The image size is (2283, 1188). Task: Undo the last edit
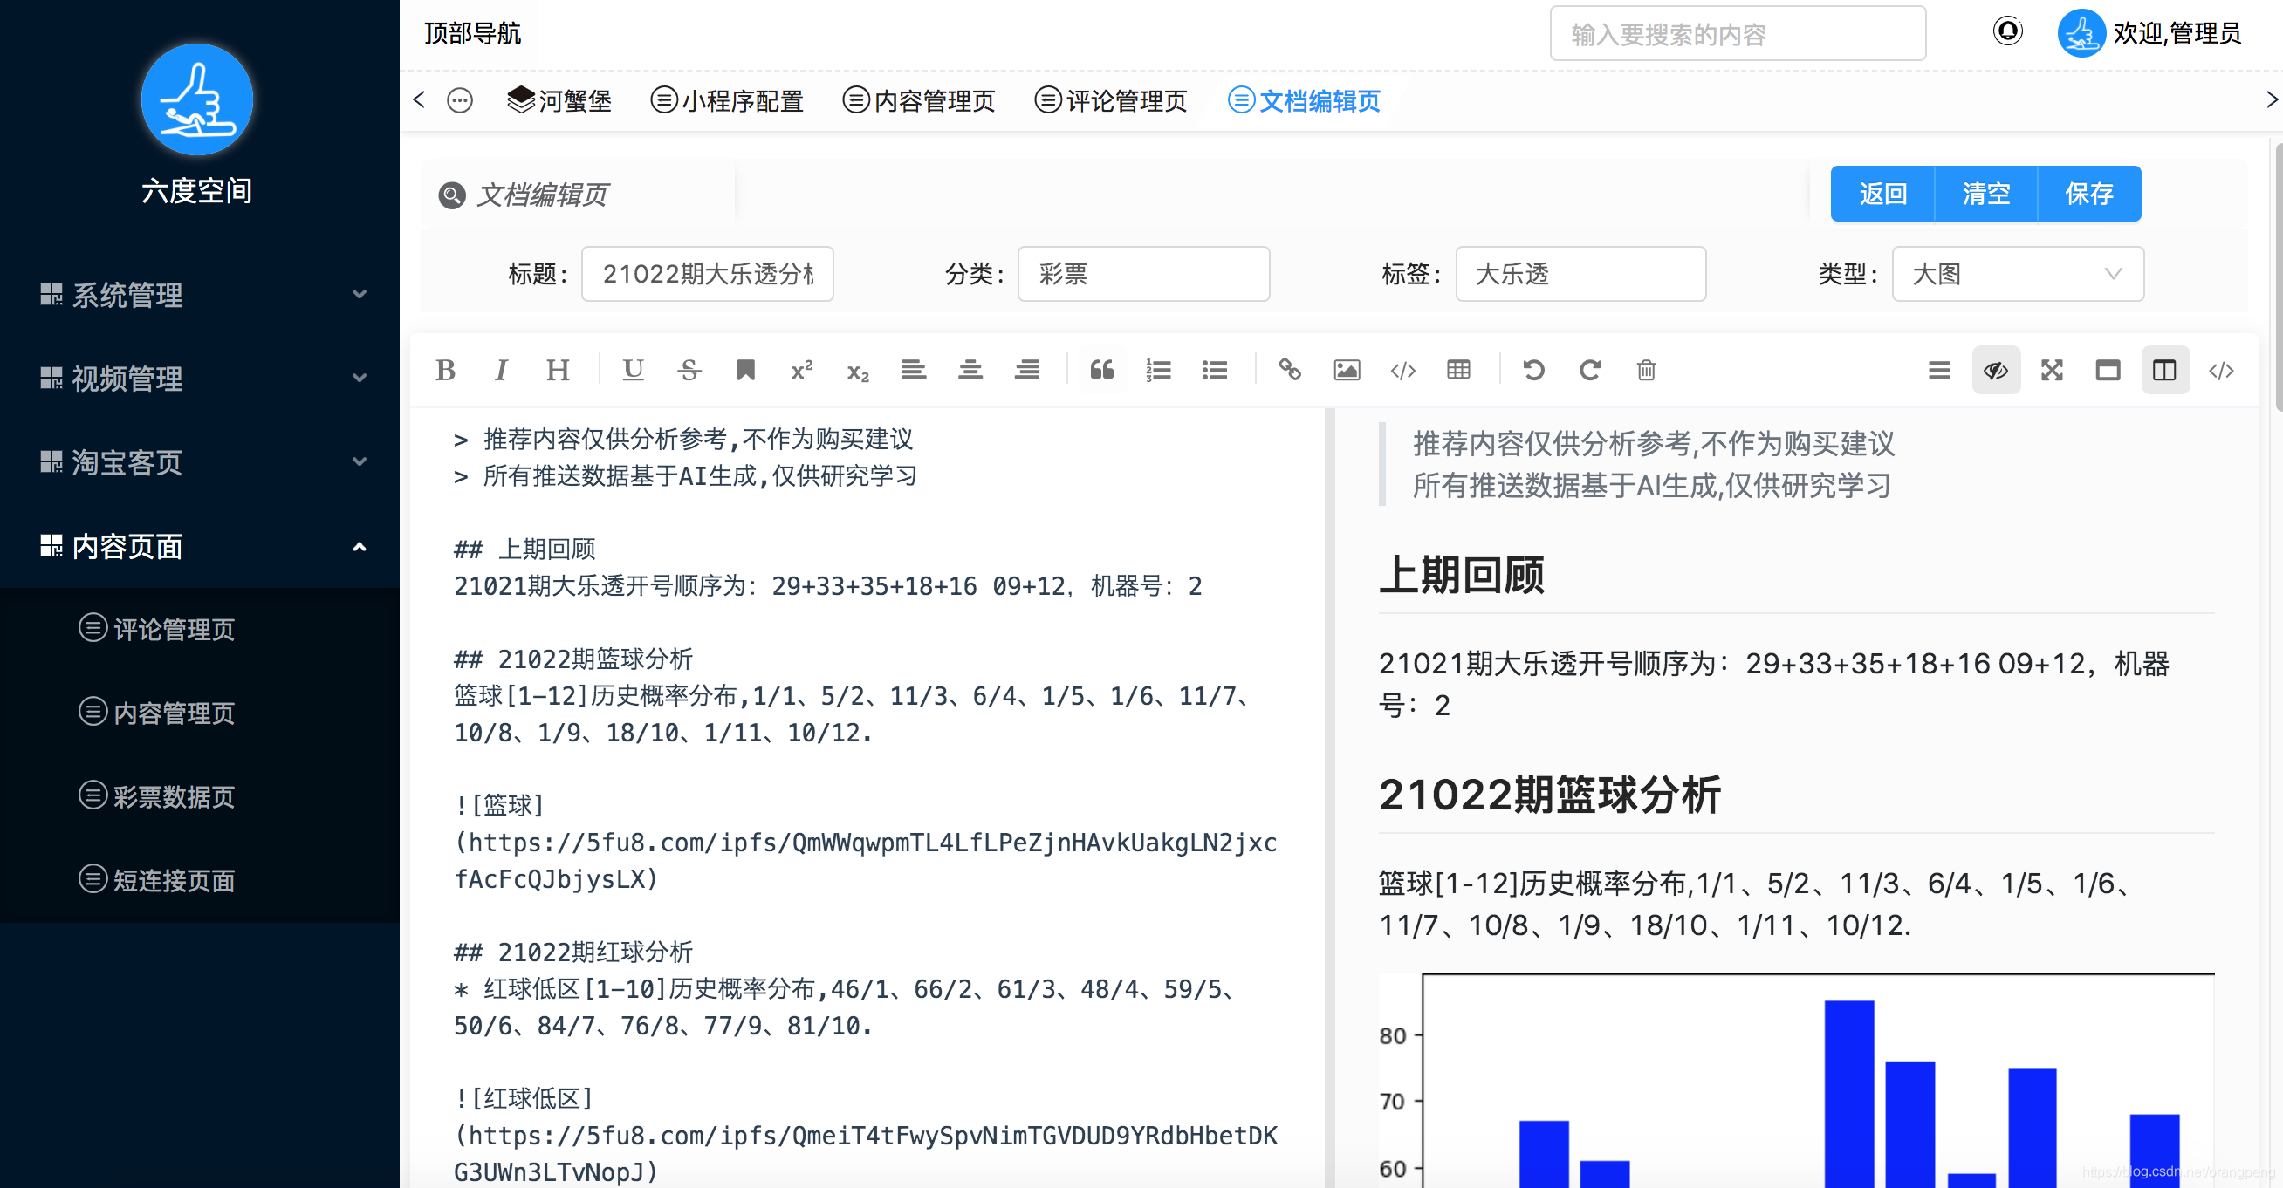coord(1533,371)
